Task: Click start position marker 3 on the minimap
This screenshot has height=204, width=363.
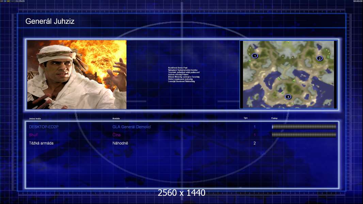Action: click(288, 97)
